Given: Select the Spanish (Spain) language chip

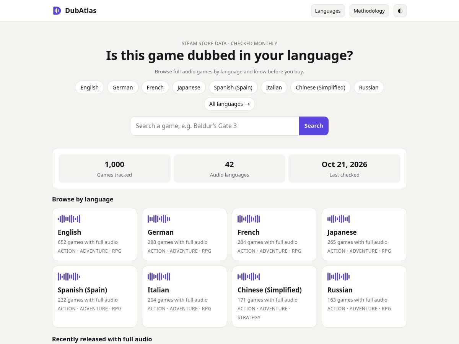Looking at the screenshot, I should pyautogui.click(x=233, y=88).
